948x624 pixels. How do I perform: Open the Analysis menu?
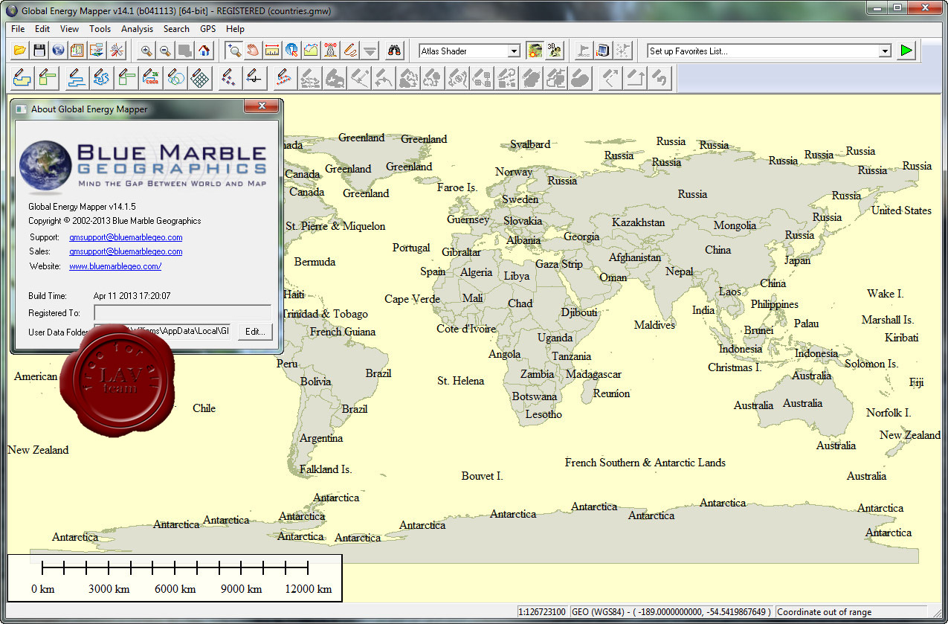(x=137, y=29)
